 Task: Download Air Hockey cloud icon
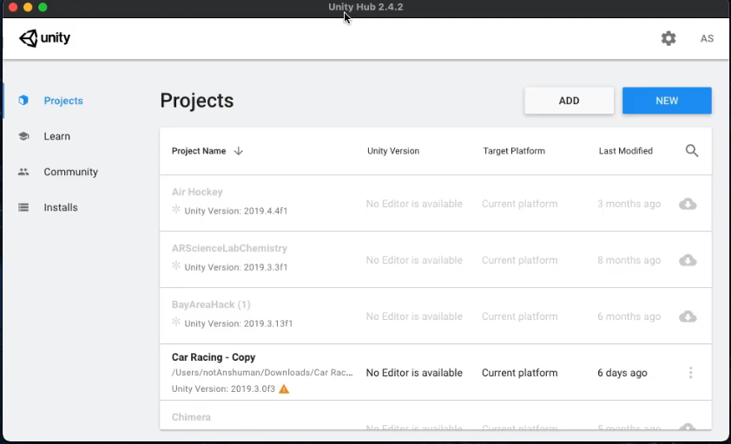pyautogui.click(x=688, y=204)
